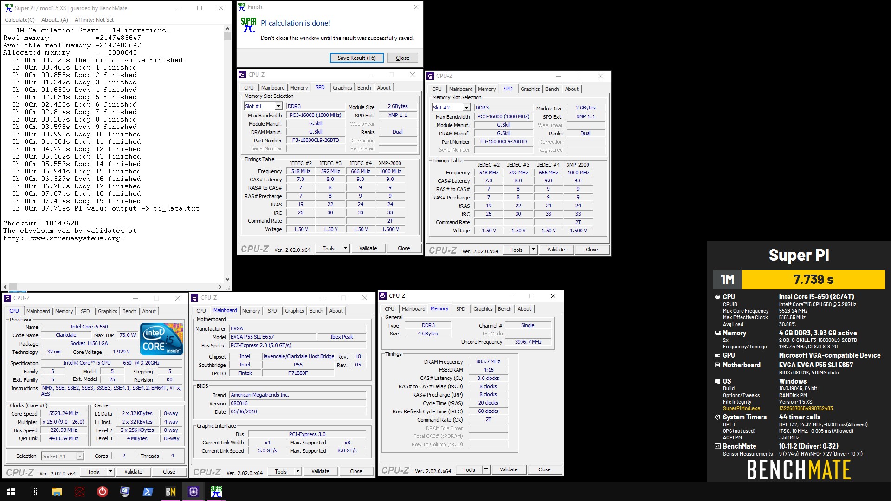Screen dimensions: 891x501
Task: Click the Intel Core i5 inside logo
Action: point(161,339)
